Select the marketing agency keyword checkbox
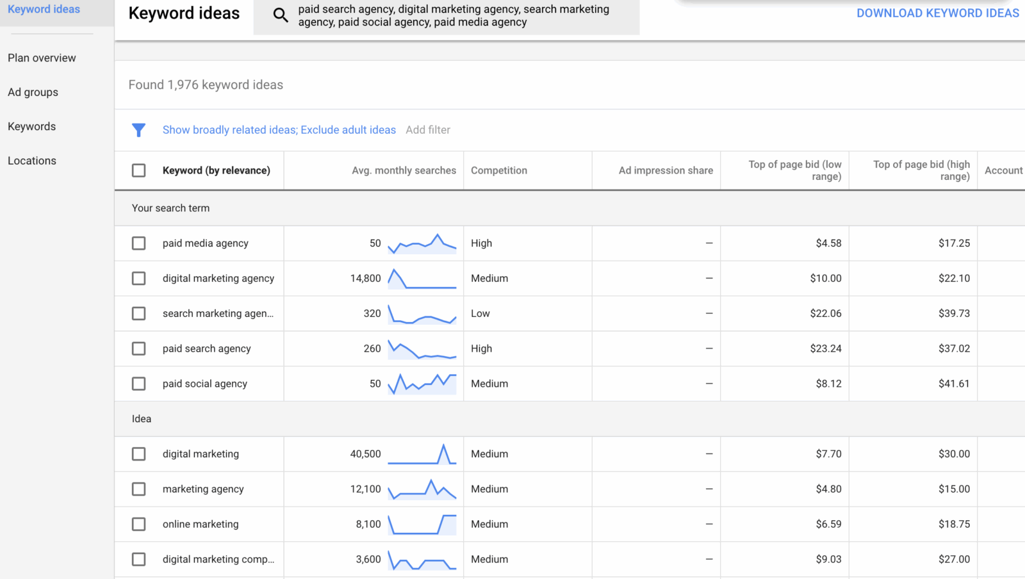Image resolution: width=1025 pixels, height=579 pixels. (x=138, y=489)
